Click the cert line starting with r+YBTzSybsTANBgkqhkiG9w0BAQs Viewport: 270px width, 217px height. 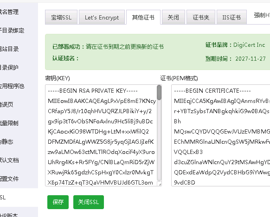pos(222,111)
